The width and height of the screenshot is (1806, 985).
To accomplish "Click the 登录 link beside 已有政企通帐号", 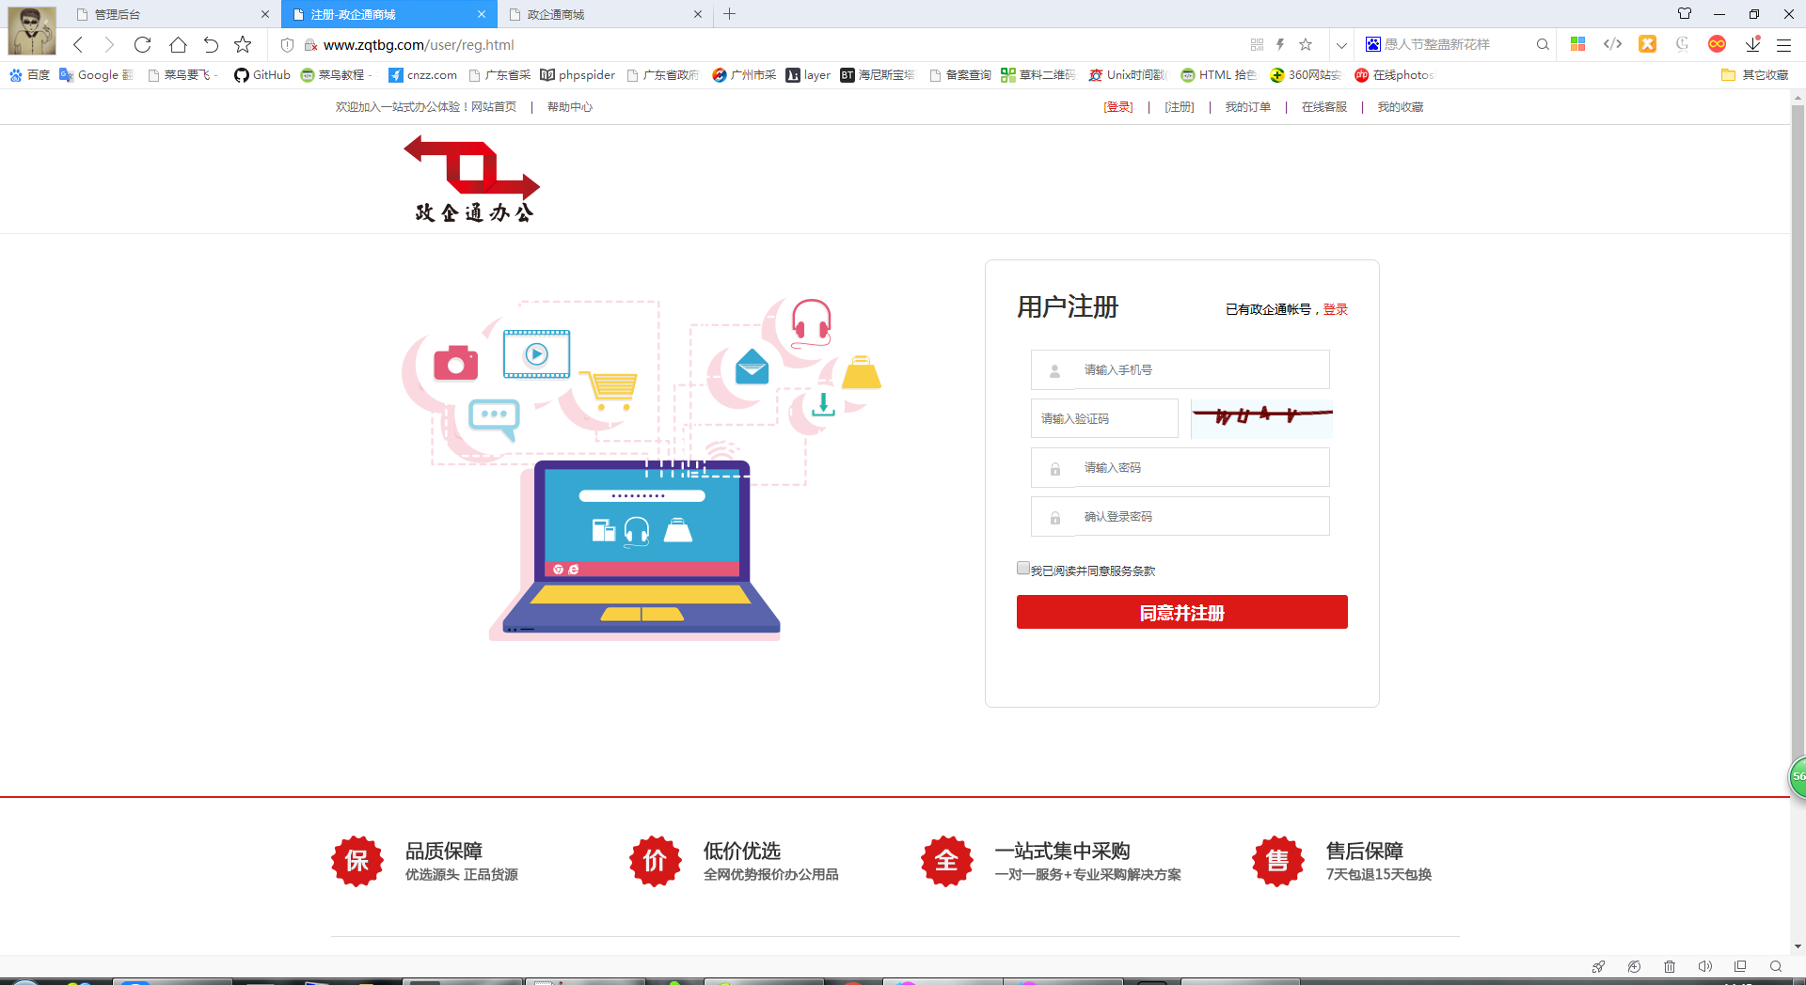I will coord(1335,309).
